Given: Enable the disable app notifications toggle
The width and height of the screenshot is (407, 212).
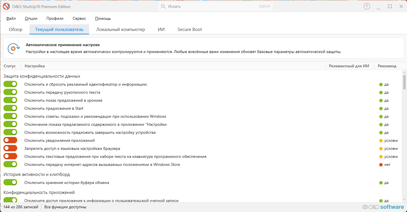Looking at the screenshot, I should pyautogui.click(x=10, y=140).
